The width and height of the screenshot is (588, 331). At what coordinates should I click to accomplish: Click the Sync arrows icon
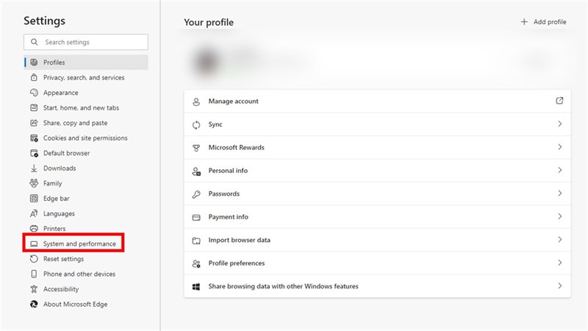pos(196,125)
